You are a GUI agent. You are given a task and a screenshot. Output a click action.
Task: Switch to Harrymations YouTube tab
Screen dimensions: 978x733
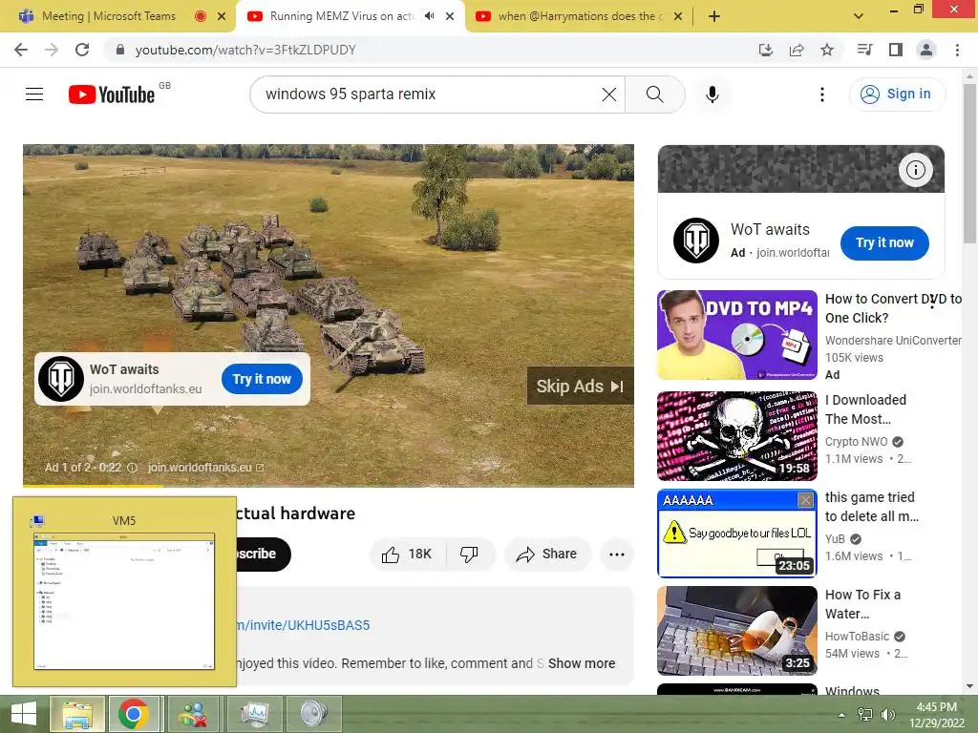click(577, 16)
